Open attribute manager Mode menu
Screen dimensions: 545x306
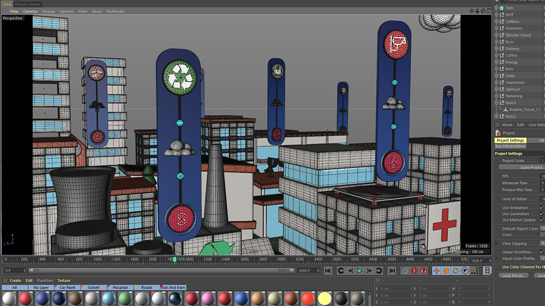click(507, 125)
